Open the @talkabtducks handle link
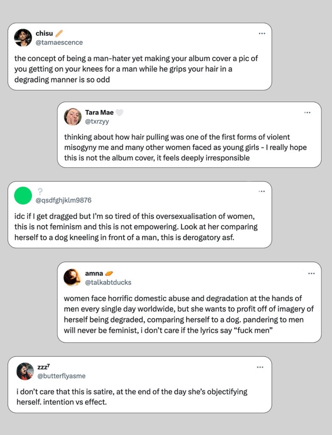This screenshot has width=332, height=435. click(108, 282)
